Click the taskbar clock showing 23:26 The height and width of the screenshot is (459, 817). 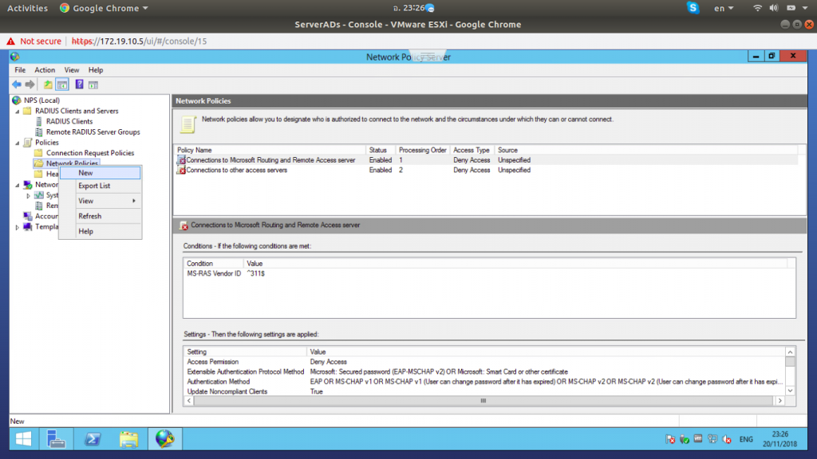[780, 439]
